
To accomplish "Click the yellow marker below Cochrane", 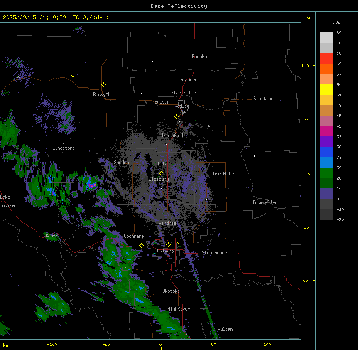I will pyautogui.click(x=141, y=245).
